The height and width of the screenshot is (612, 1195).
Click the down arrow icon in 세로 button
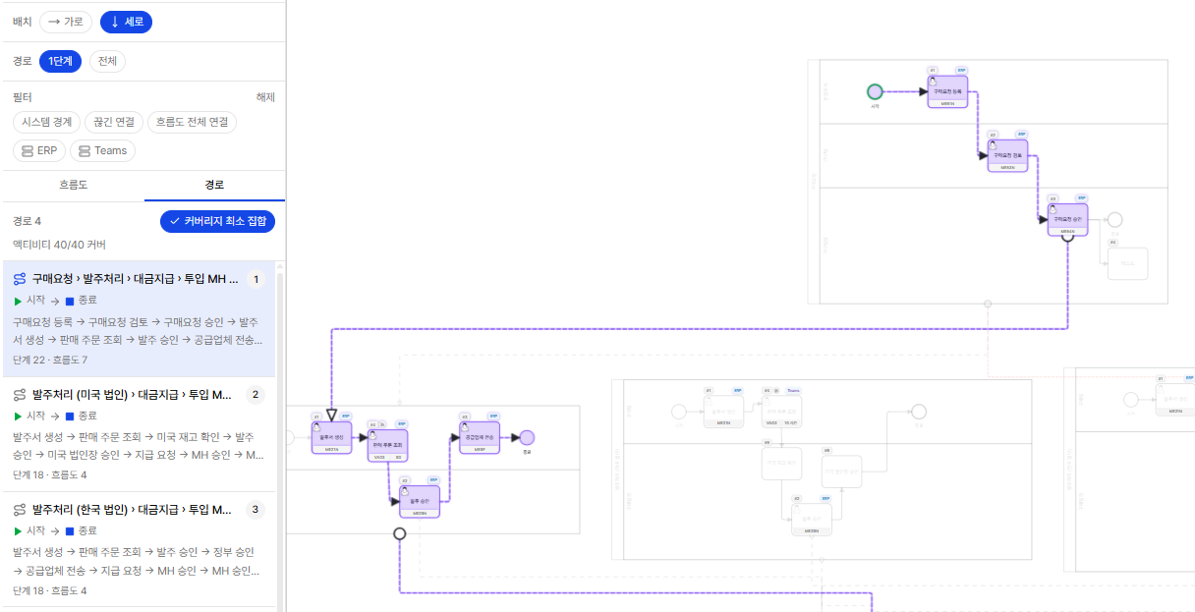(x=115, y=22)
